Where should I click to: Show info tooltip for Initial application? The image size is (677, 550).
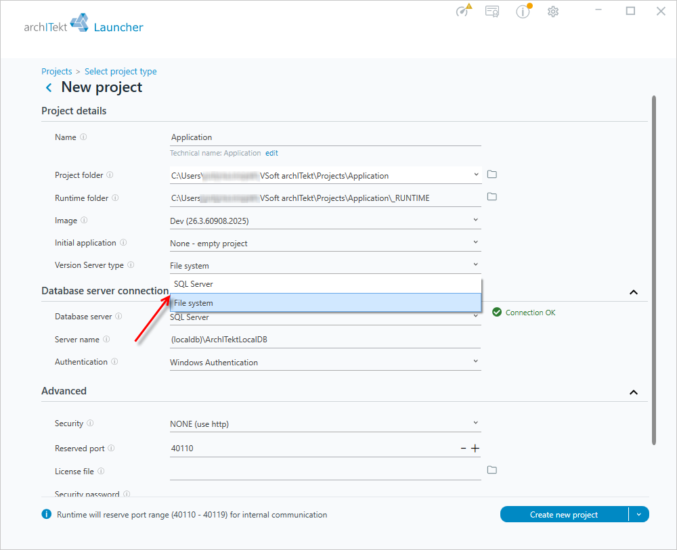123,242
